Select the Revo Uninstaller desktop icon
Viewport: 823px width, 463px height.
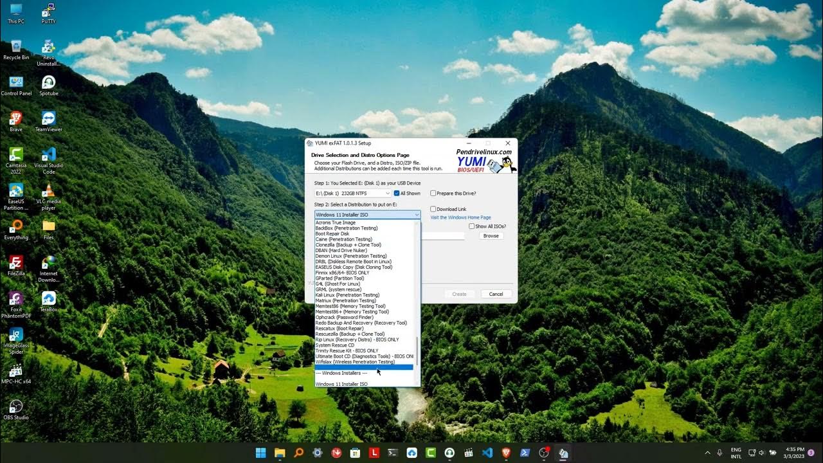tap(48, 53)
